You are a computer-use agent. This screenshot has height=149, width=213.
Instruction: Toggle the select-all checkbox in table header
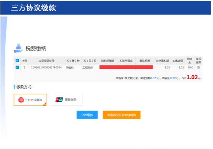pyautogui.click(x=17, y=61)
